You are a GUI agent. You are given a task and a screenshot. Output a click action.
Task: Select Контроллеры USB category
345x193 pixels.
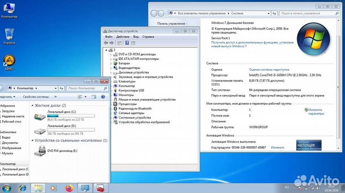click(x=131, y=90)
